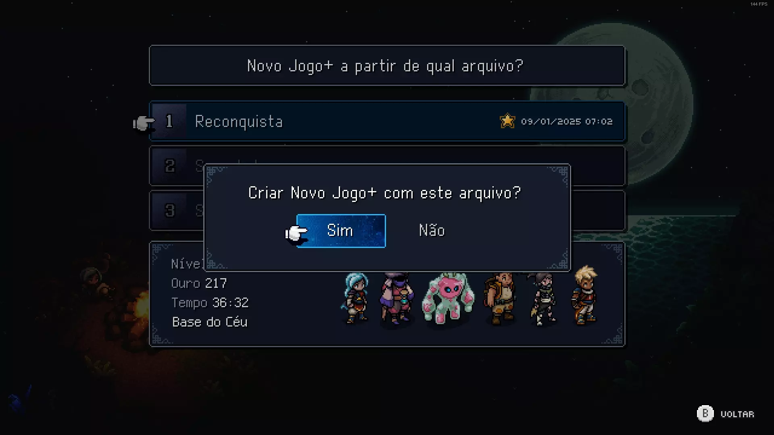Choose Não to cancel New Game+

click(432, 231)
